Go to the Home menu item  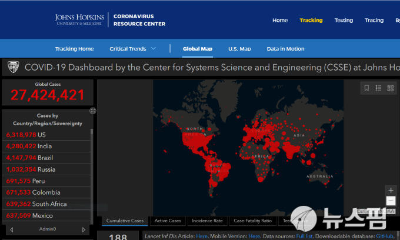[280, 20]
